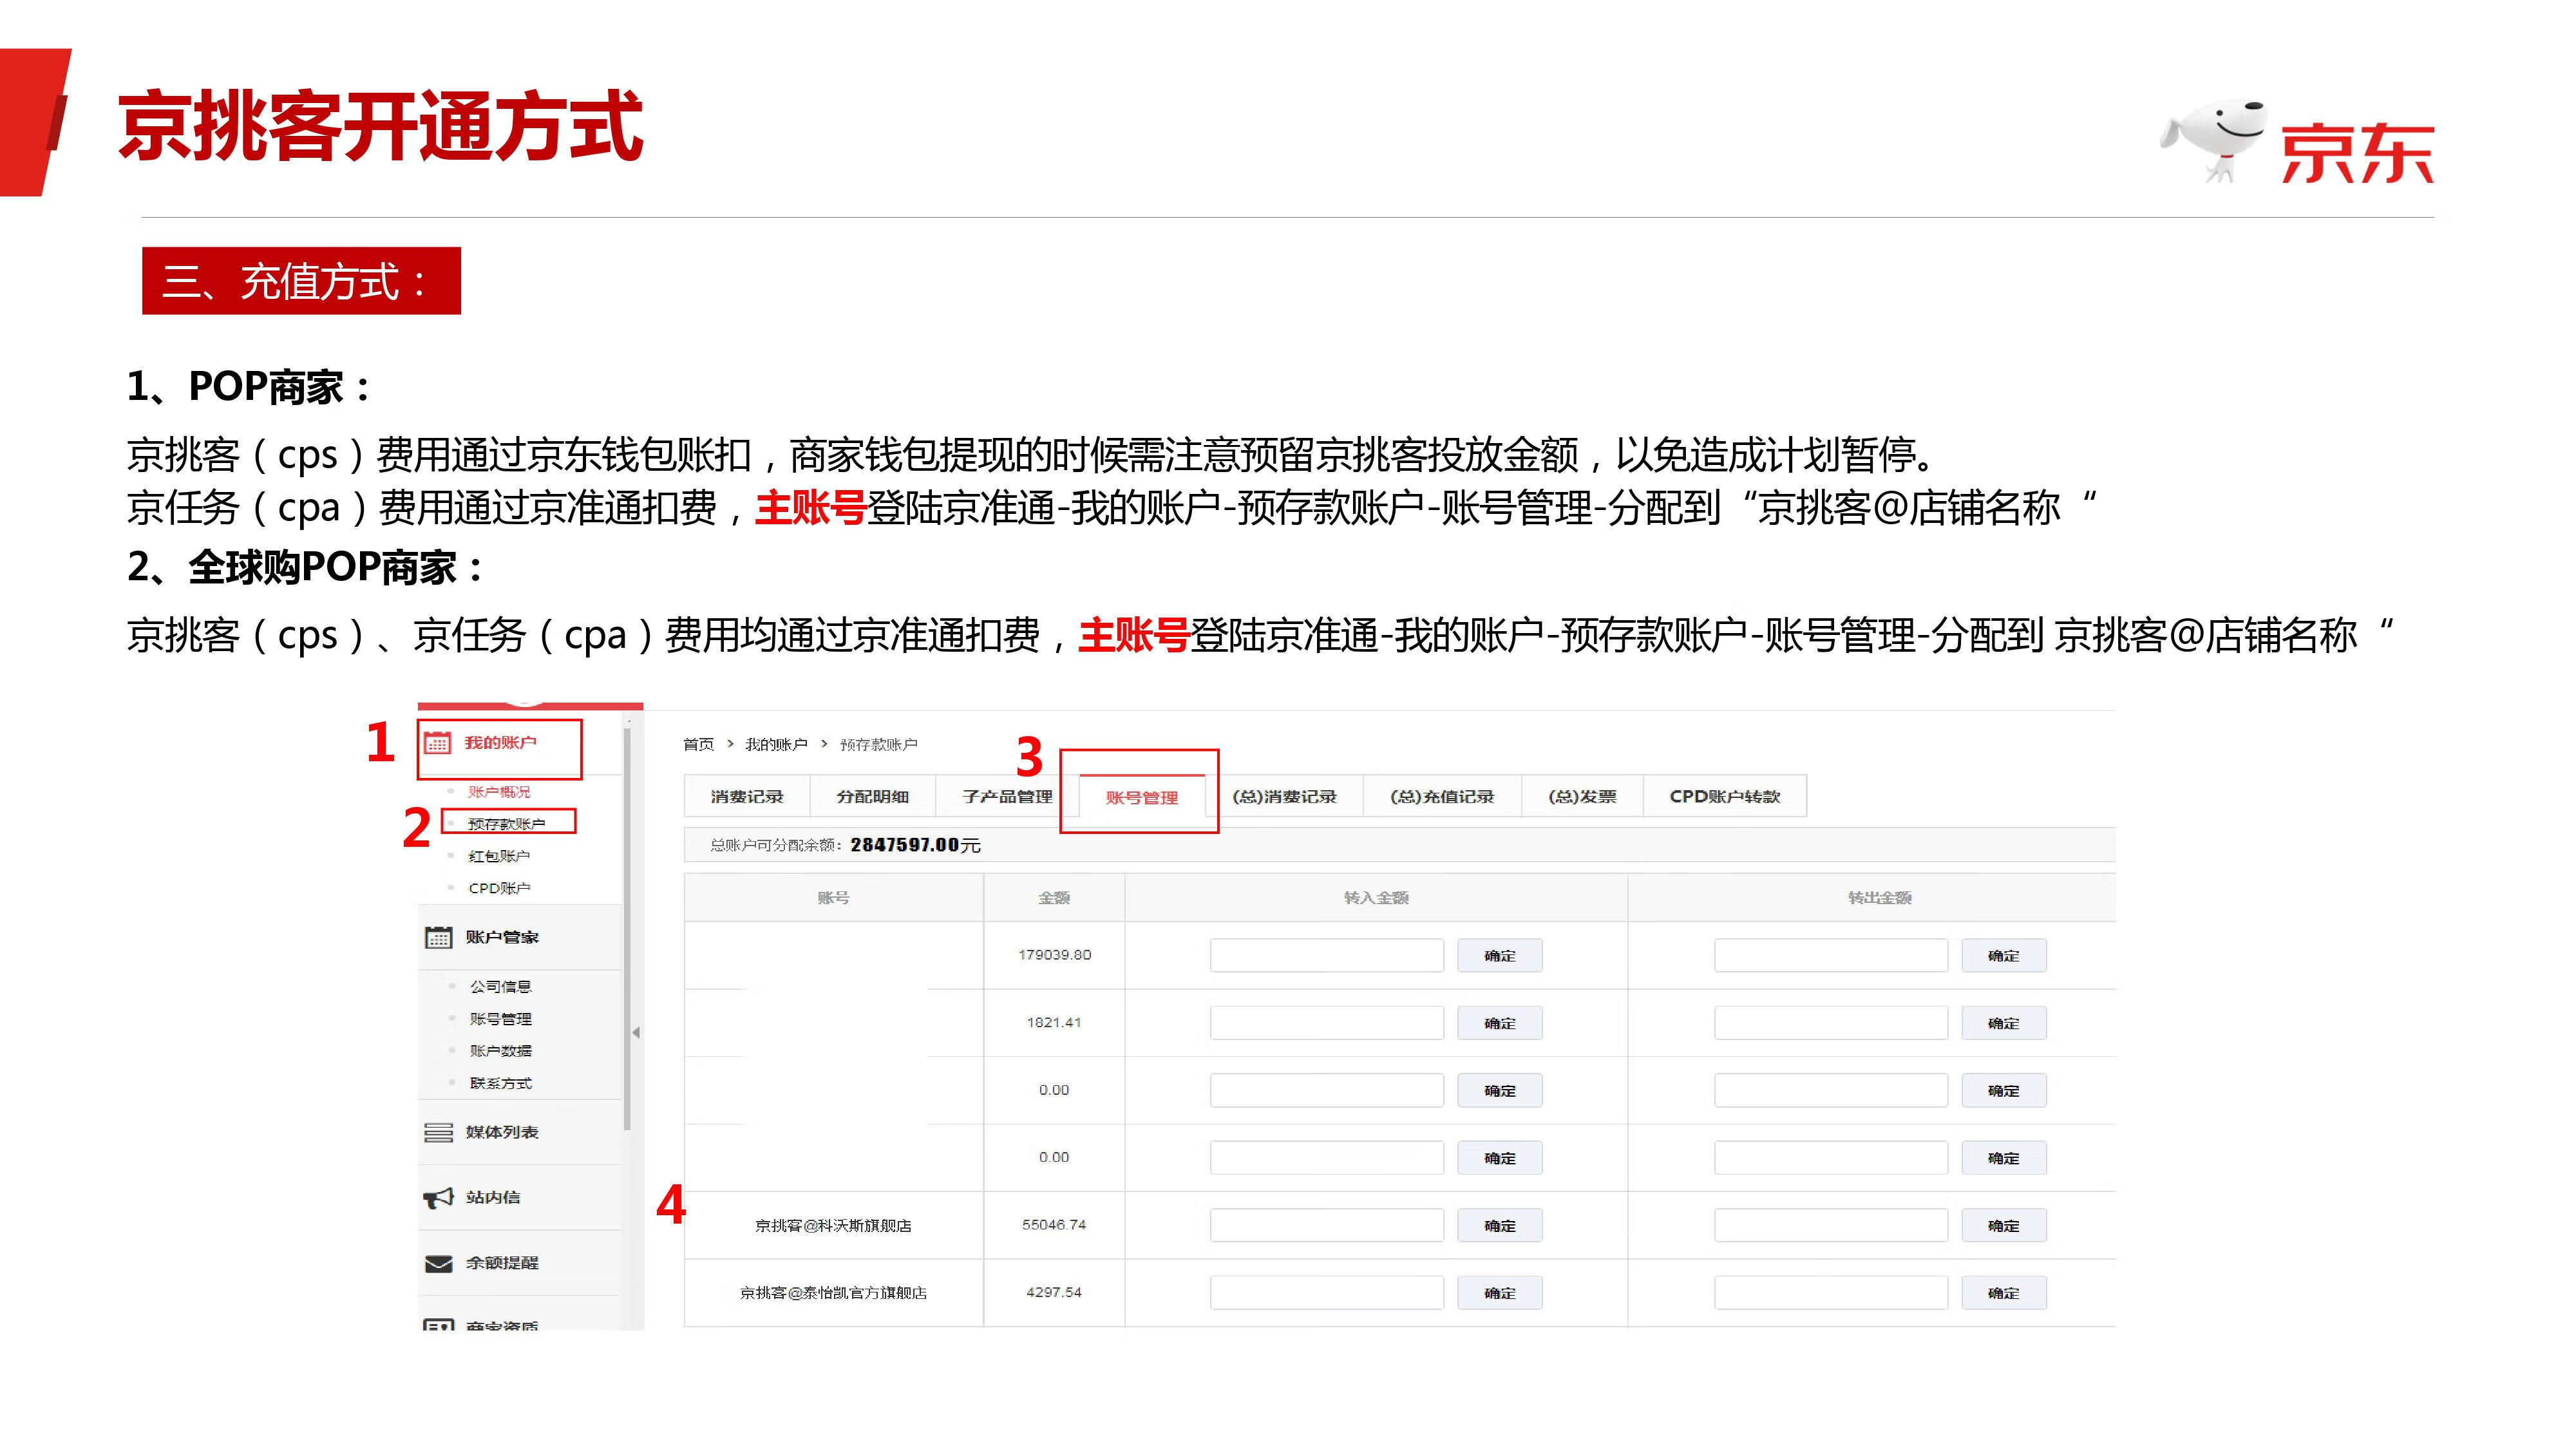Switch to the 子产品管理 tab

coord(1007,796)
